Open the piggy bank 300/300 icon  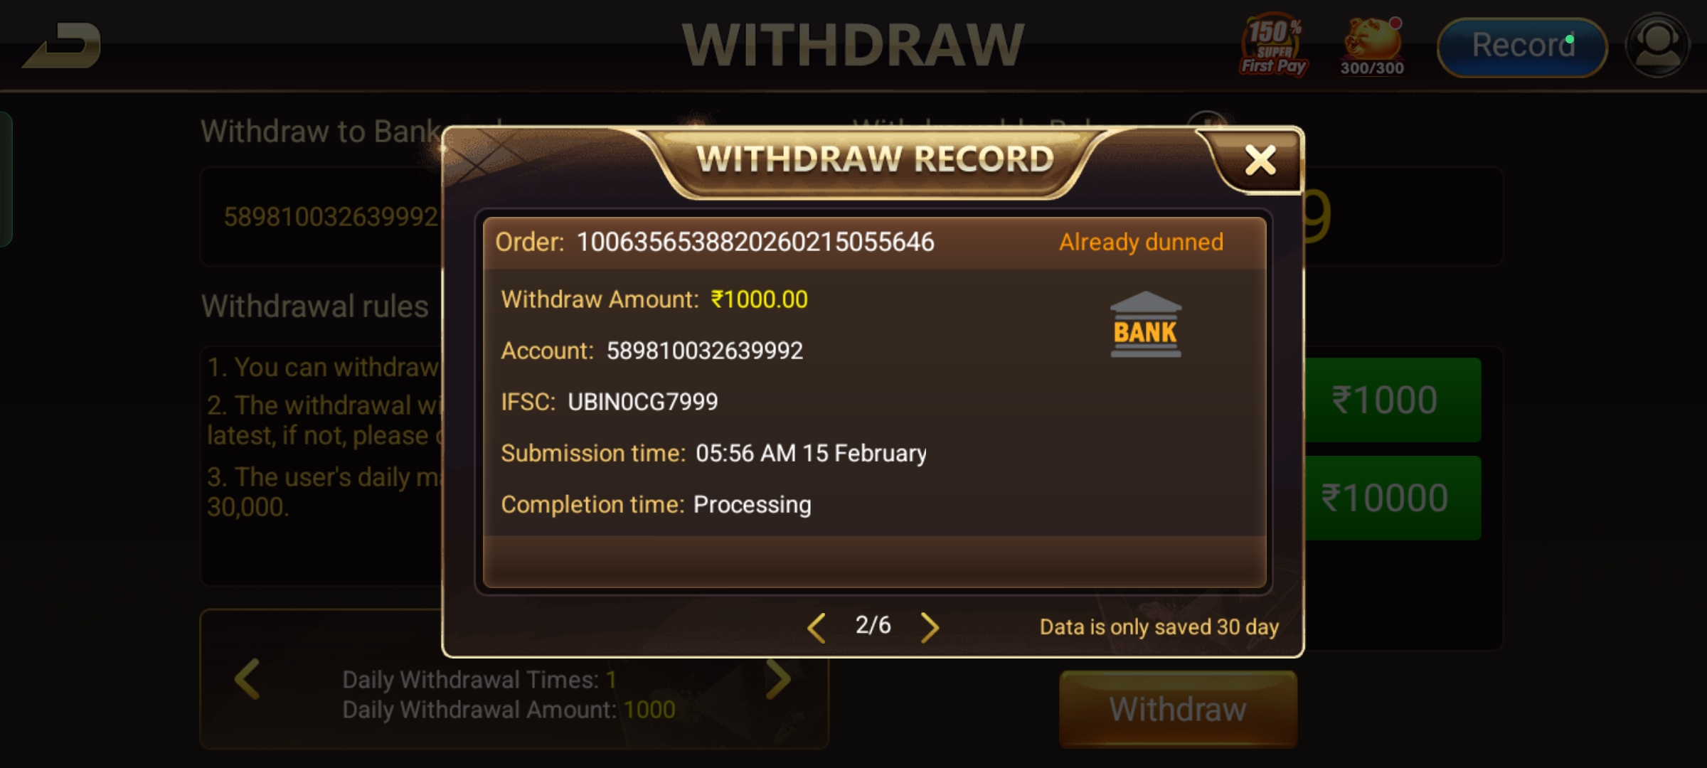point(1372,46)
